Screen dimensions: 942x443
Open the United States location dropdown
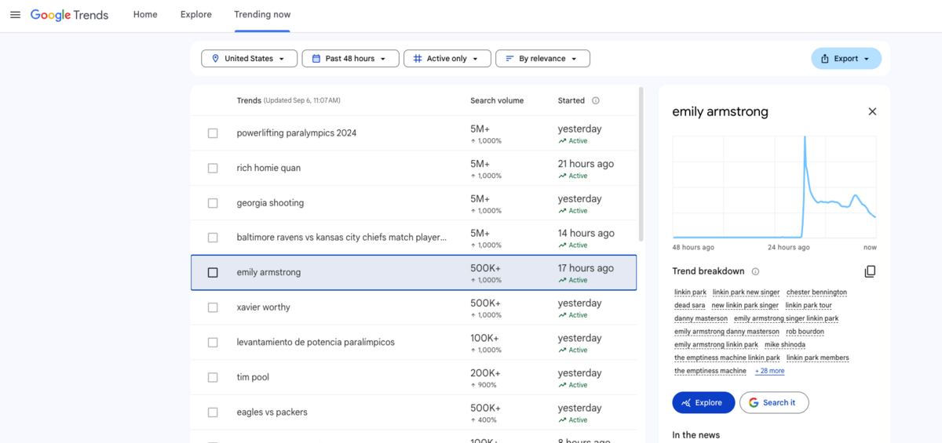[x=249, y=59]
